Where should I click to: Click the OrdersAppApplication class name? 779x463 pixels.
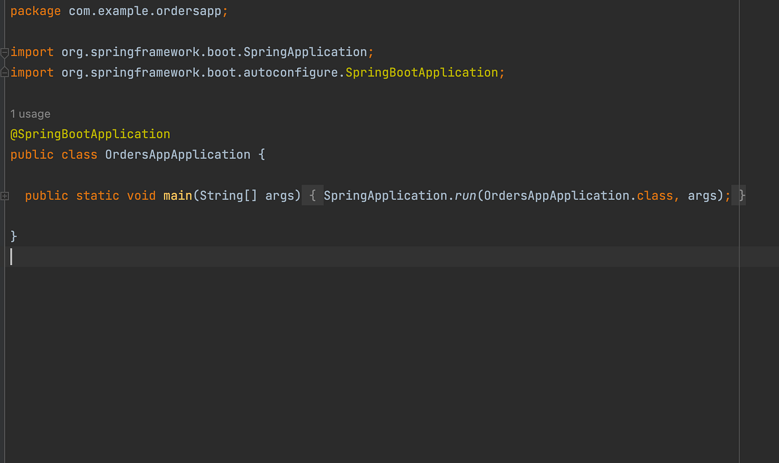coord(177,155)
